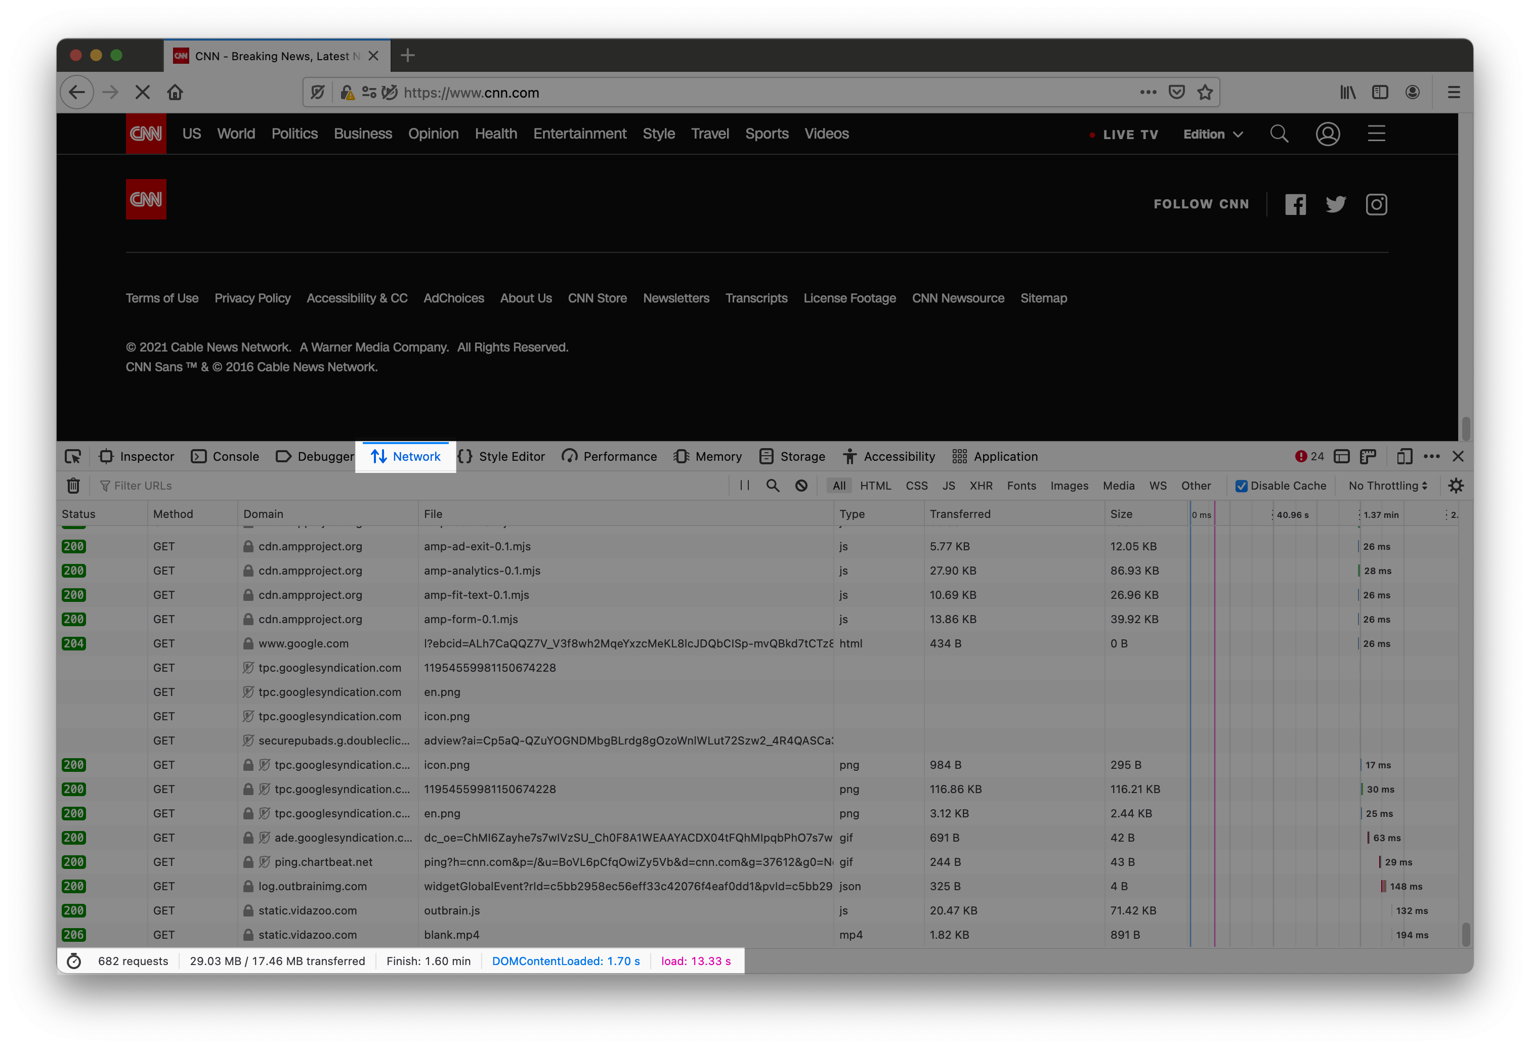Visit CNN Instagram page icon
Screen dimensions: 1530x1048
pos(1376,205)
